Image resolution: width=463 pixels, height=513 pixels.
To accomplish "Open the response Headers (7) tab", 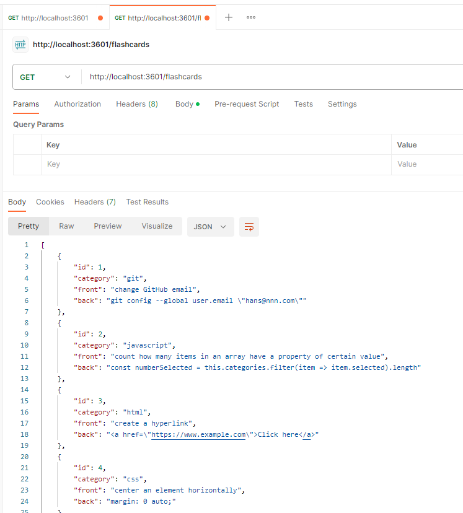I will pyautogui.click(x=95, y=202).
